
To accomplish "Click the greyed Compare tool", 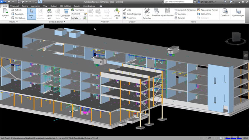I will click(203, 18).
